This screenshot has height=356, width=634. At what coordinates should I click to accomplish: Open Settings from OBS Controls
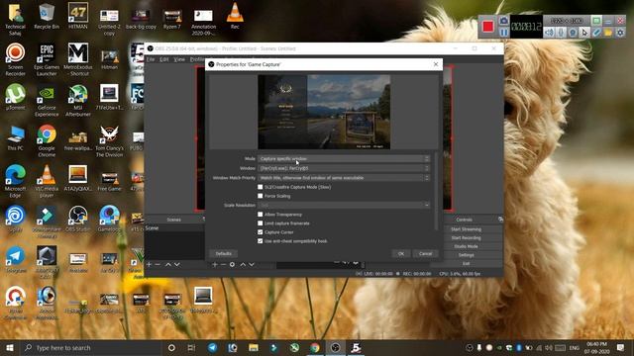click(467, 255)
